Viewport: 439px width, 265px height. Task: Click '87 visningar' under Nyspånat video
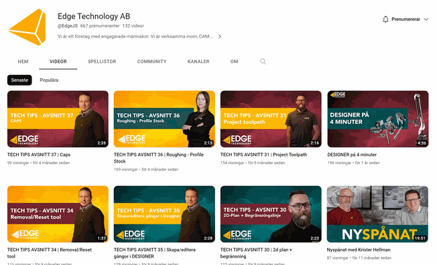pos(337,258)
